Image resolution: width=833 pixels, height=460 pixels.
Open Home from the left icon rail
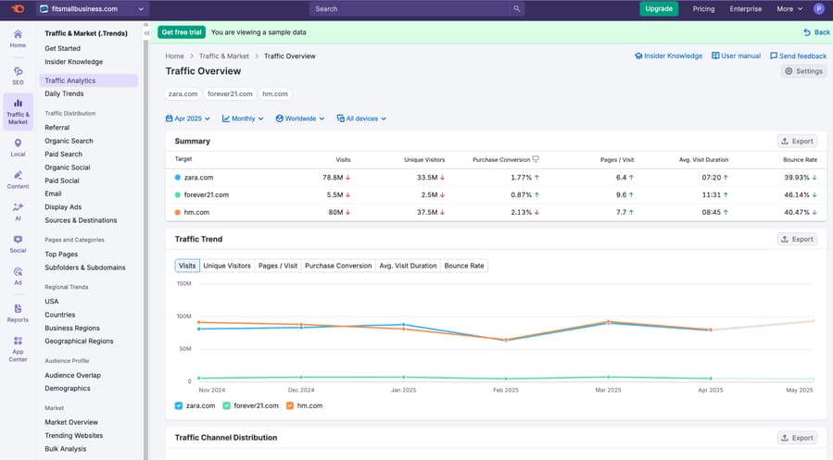click(18, 39)
